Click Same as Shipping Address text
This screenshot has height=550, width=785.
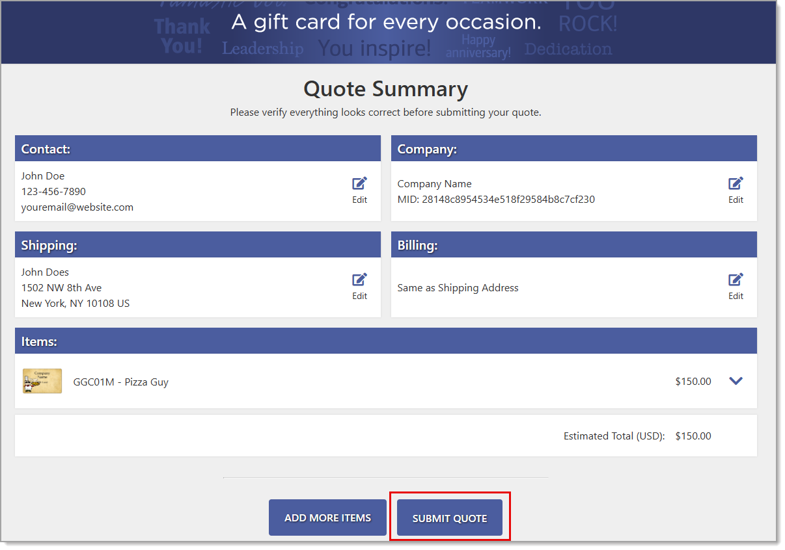pyautogui.click(x=458, y=287)
